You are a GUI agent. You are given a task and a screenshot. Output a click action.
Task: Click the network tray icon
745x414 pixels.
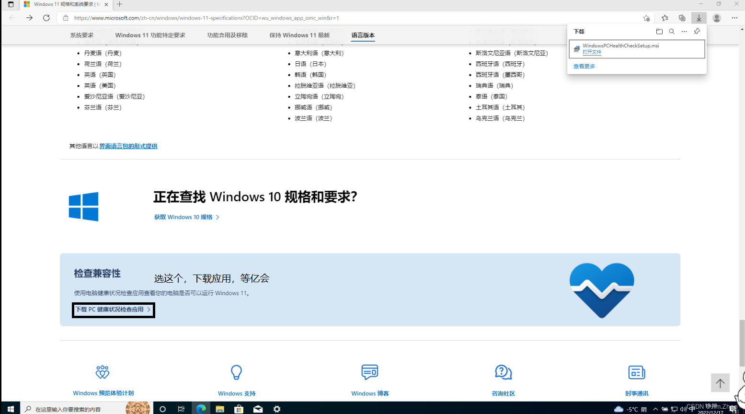[x=674, y=409]
